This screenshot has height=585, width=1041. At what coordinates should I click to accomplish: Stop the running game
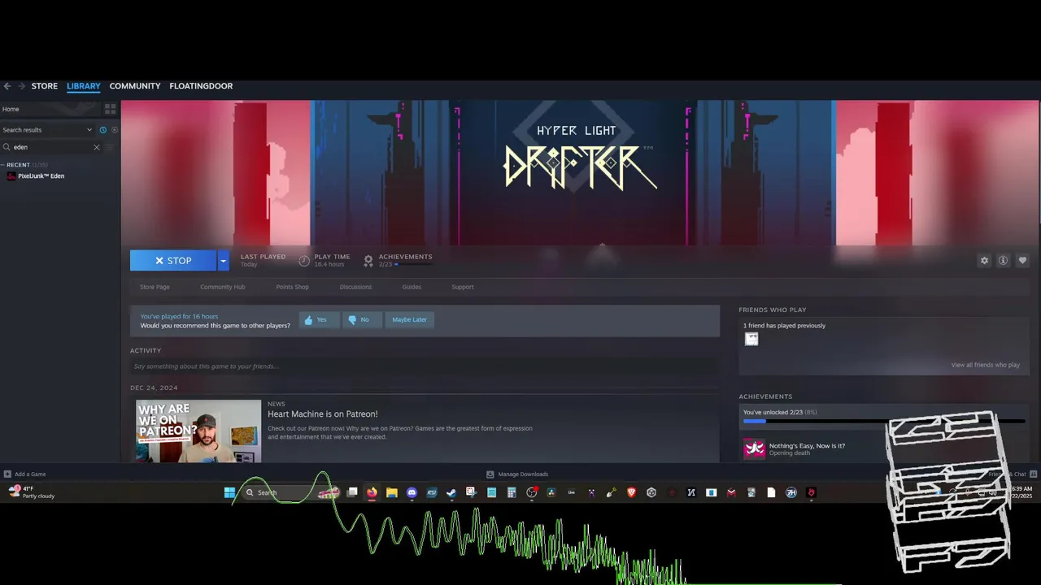point(173,261)
